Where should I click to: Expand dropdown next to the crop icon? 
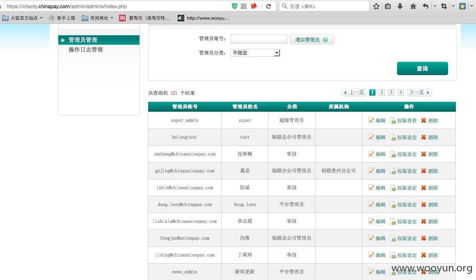[453, 6]
